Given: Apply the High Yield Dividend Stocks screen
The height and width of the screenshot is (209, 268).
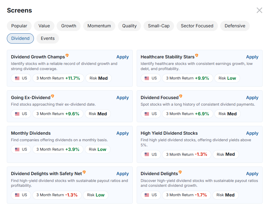Looking at the screenshot, I should [252, 133].
